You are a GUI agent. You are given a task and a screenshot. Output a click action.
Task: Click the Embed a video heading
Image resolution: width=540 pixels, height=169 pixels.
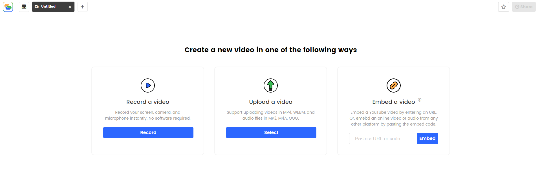tap(394, 102)
